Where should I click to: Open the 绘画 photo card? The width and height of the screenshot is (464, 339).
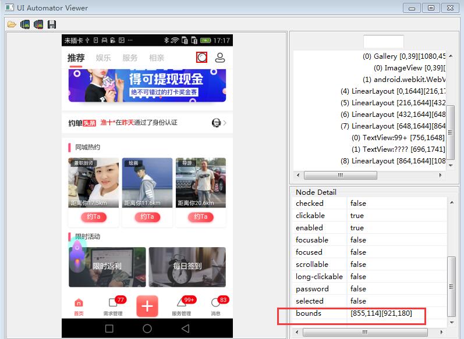147,183
